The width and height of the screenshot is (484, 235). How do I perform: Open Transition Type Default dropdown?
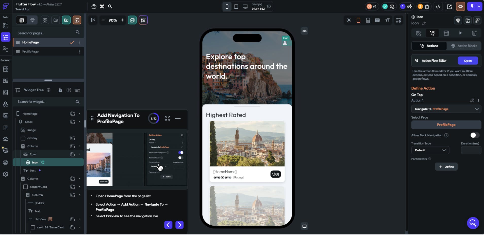click(430, 150)
